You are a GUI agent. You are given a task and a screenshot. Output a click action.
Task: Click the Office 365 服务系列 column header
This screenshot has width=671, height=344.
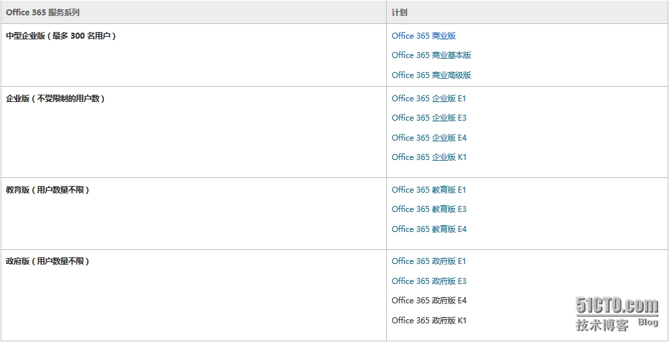pos(43,13)
